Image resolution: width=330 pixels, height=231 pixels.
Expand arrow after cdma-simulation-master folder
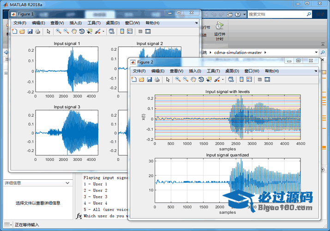[265, 53]
